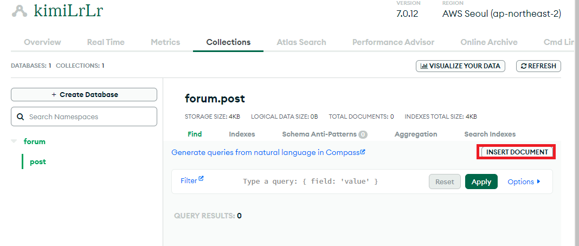Select the forum database in the tree
579x246 pixels.
[x=35, y=141]
